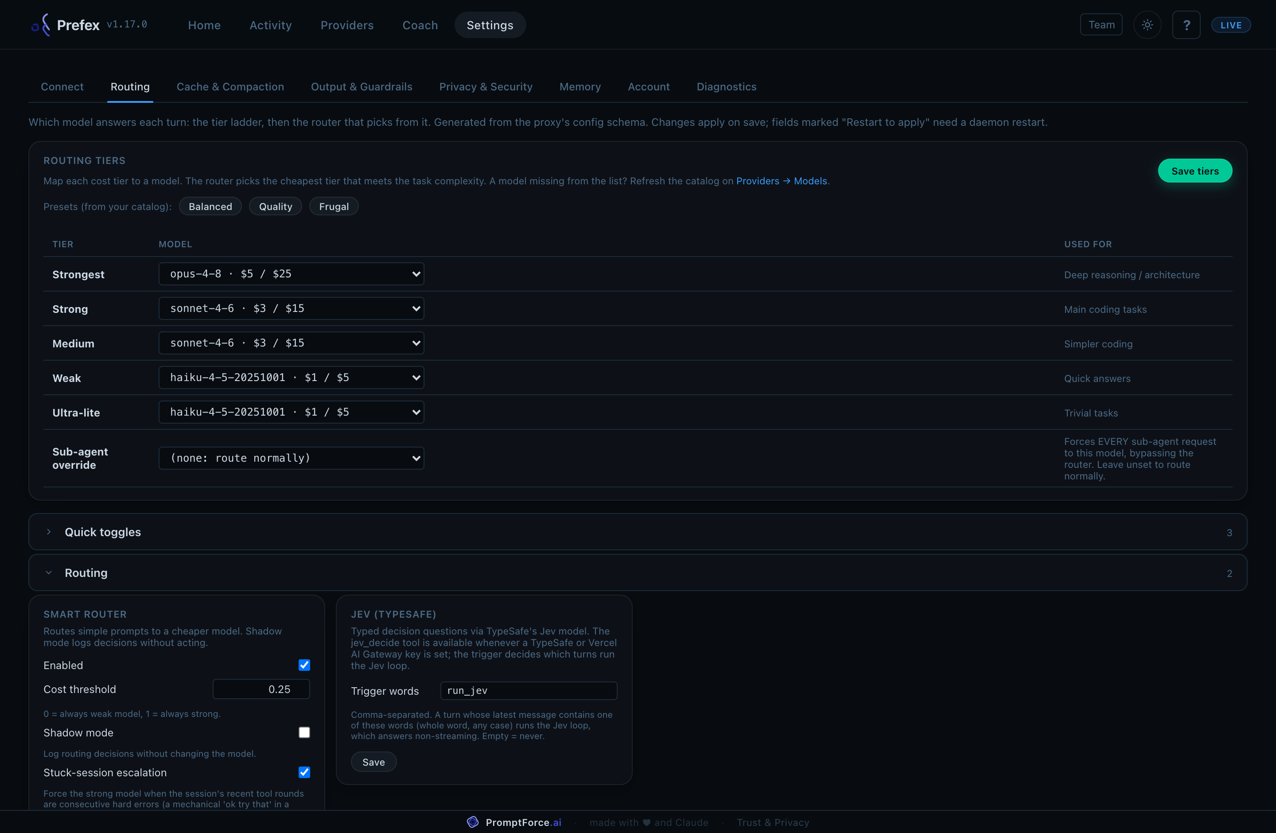Open the Weak tier model dropdown
Viewport: 1276px width, 833px height.
[291, 378]
